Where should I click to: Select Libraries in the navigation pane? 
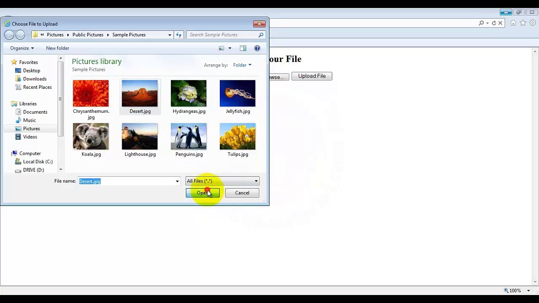coord(28,104)
